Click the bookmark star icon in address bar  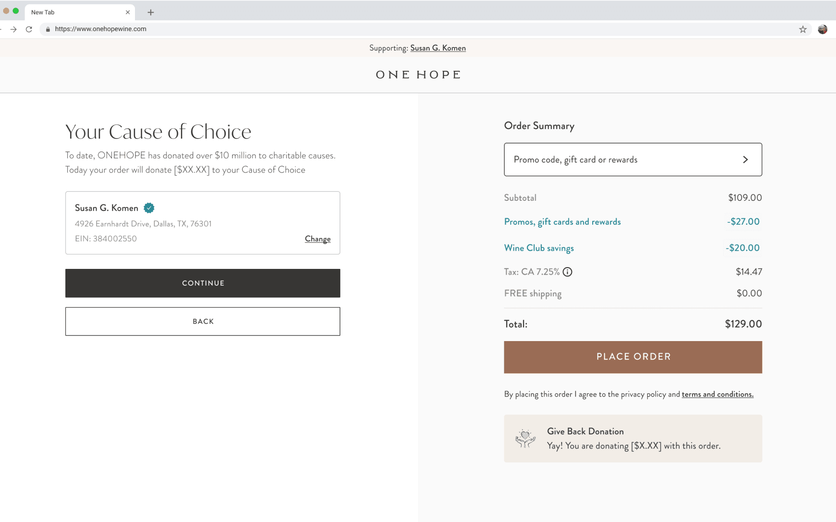[803, 29]
